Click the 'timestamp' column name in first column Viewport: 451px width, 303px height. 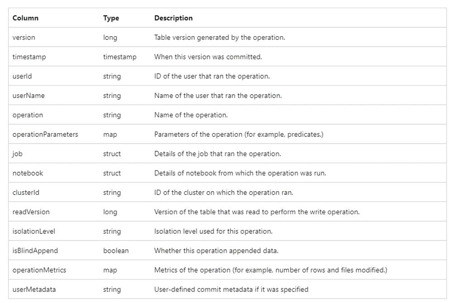point(29,57)
